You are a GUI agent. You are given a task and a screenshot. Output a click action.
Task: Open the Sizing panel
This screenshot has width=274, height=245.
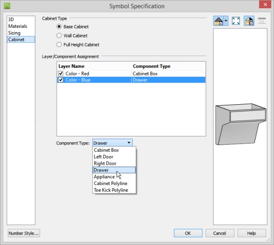(14, 33)
